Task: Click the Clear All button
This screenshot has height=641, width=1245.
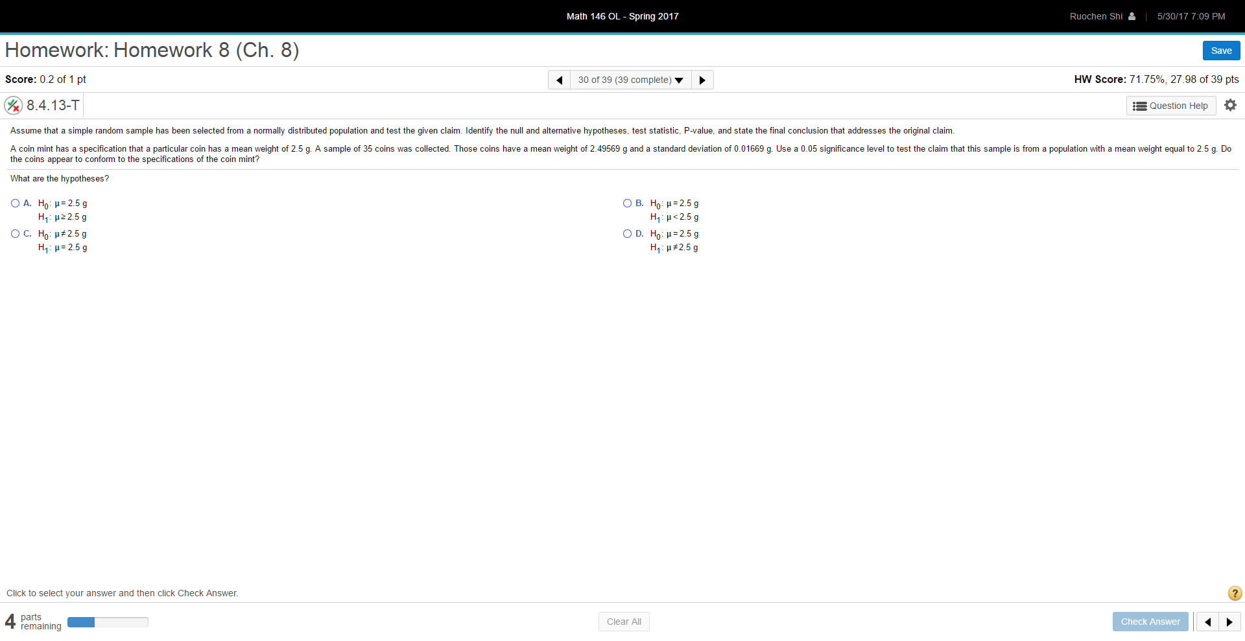Action: coord(623,621)
